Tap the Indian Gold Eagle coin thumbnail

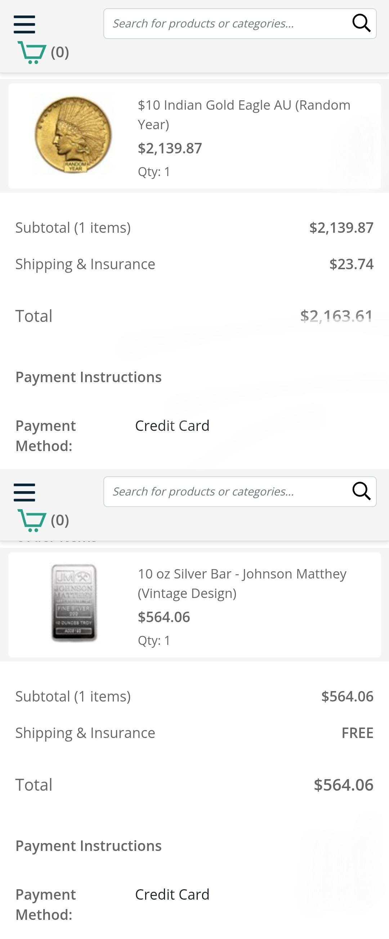point(73,135)
